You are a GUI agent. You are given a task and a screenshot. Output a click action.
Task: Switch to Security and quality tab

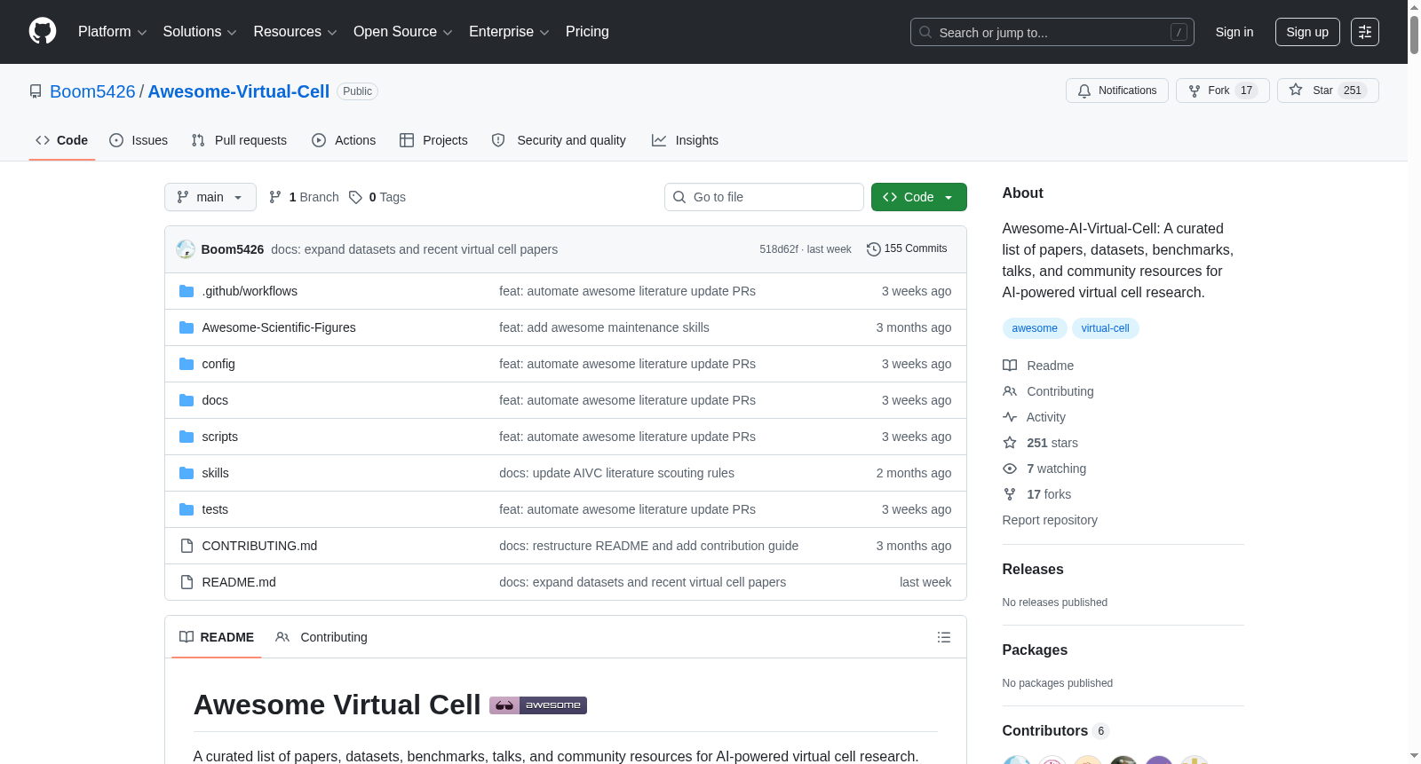[559, 140]
